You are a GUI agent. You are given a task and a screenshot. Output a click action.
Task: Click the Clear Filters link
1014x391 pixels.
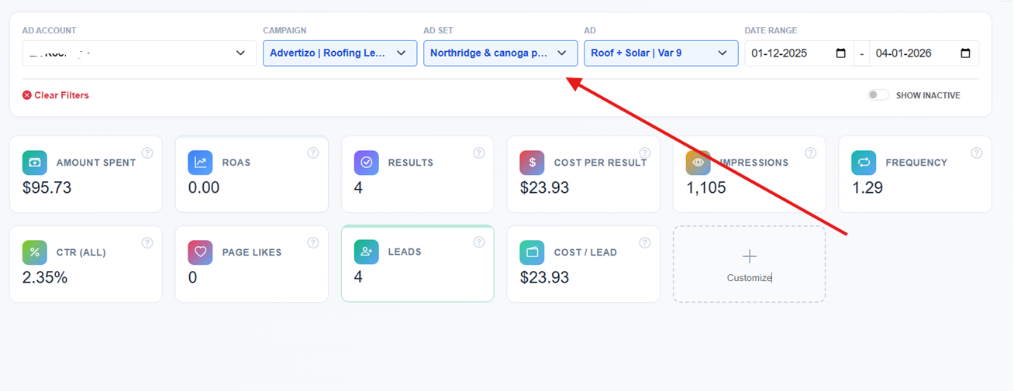pyautogui.click(x=56, y=95)
